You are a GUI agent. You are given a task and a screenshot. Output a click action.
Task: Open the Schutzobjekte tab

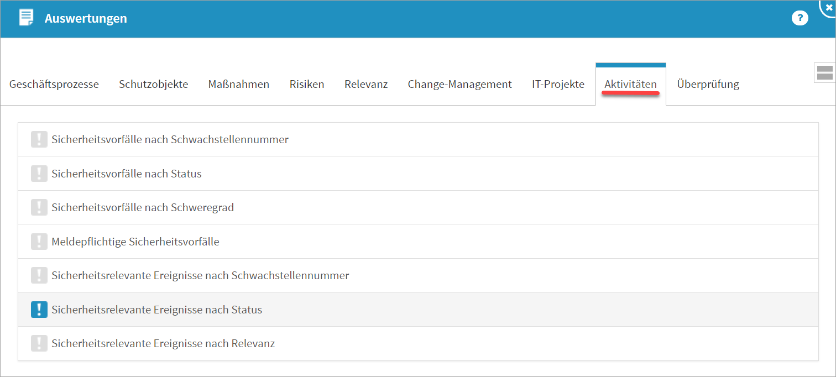[154, 85]
